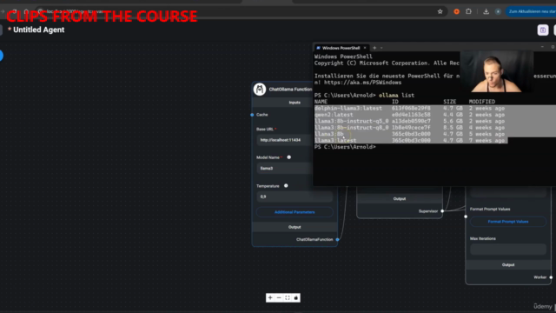This screenshot has height=313, width=556.
Task: Click the https://aka.ms/PSWindows link text
Action: click(x=362, y=83)
